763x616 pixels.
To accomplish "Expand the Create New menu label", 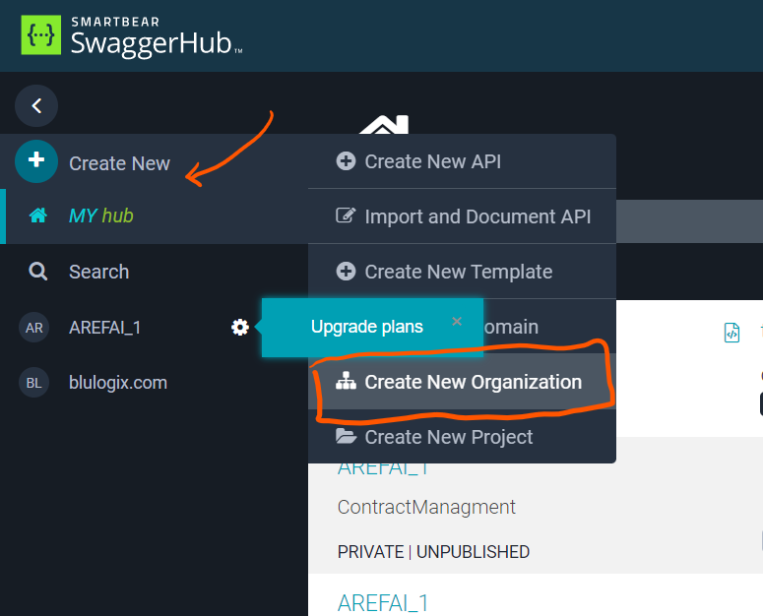I will (x=119, y=163).
